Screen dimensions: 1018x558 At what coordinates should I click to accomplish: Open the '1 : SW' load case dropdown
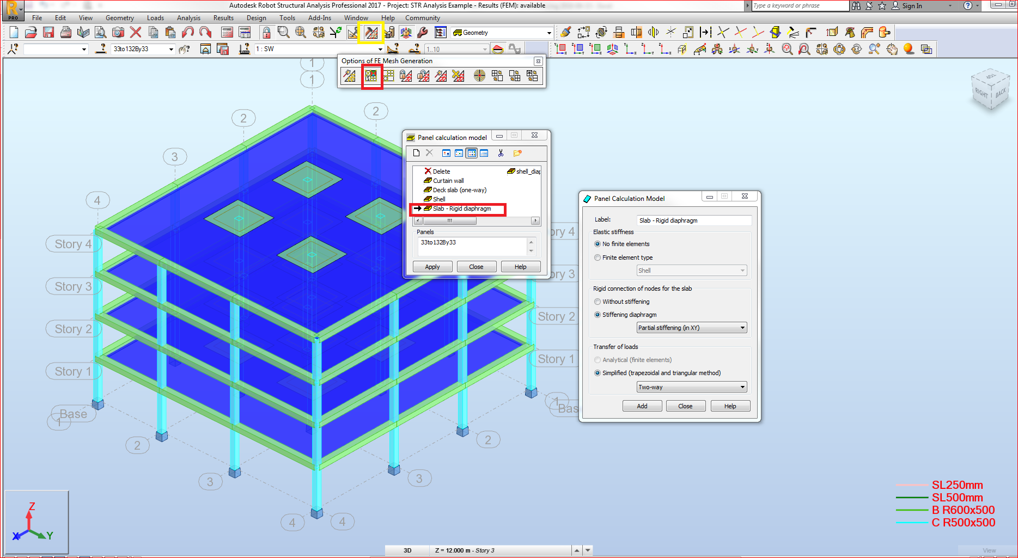pos(380,49)
